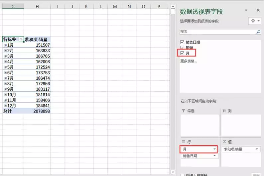Expand the 4月 row group
The height and width of the screenshot is (176, 264).
click(5, 62)
